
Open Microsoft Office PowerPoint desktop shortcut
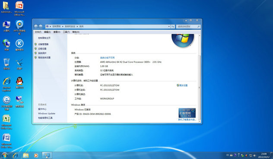pos(19,9)
